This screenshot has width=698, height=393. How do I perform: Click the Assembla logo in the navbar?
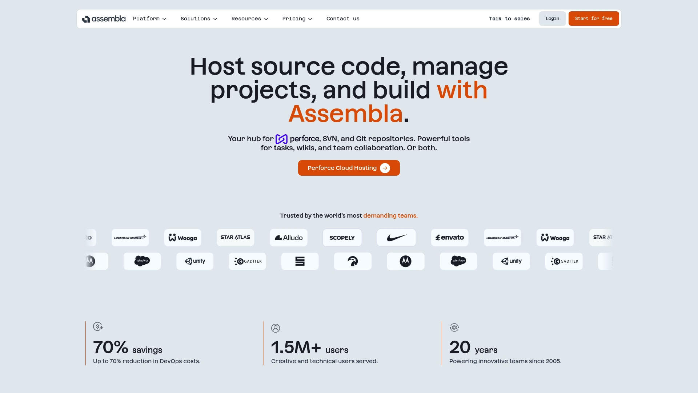pyautogui.click(x=104, y=19)
